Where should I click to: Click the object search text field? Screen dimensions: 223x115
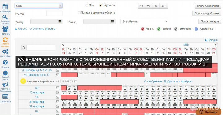pyautogui.click(x=41, y=47)
